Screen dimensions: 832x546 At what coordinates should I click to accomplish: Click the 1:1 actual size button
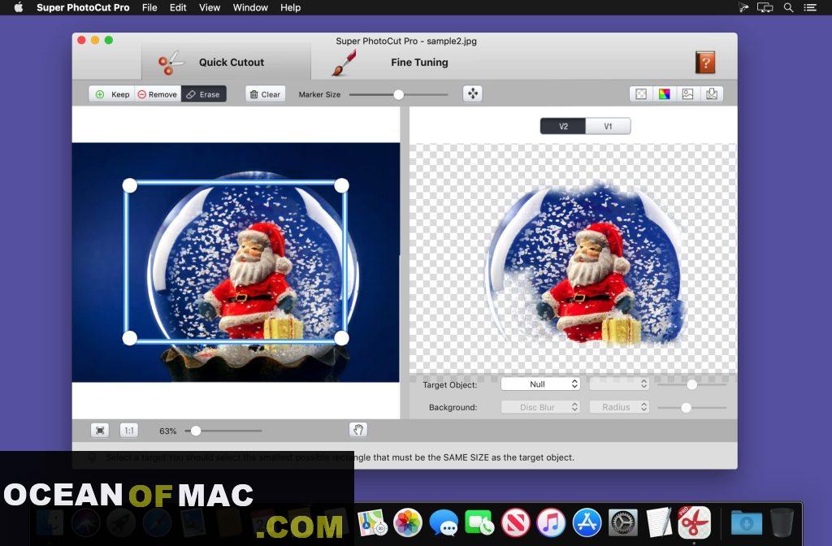[129, 431]
